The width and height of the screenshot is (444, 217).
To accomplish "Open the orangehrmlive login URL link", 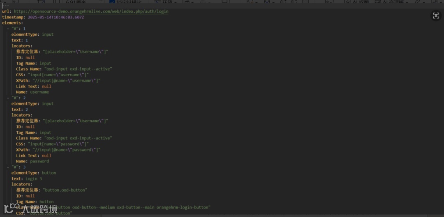I will coord(91,11).
